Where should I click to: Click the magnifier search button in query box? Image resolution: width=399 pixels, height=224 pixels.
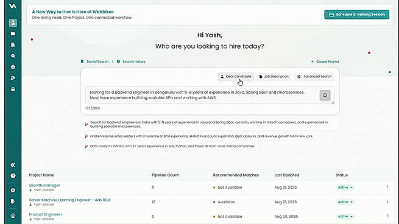[x=325, y=96]
